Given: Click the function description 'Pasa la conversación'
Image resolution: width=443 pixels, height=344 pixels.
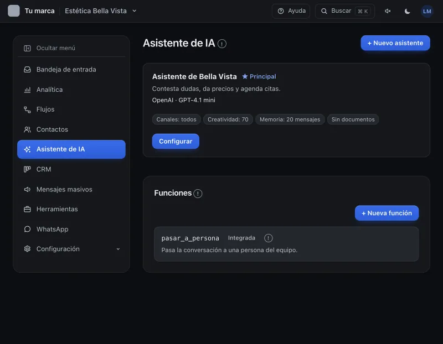Looking at the screenshot, I should [x=229, y=250].
